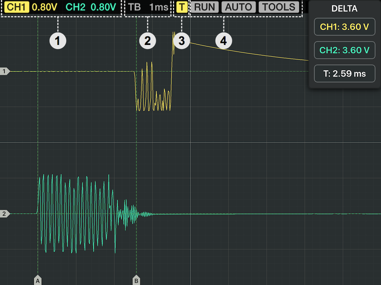
Task: Open the 1ms timebase setting
Action: click(x=159, y=7)
